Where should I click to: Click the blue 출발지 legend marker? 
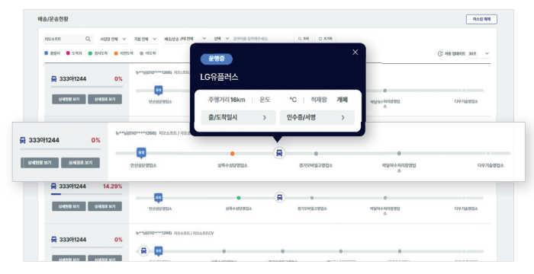tap(47, 53)
